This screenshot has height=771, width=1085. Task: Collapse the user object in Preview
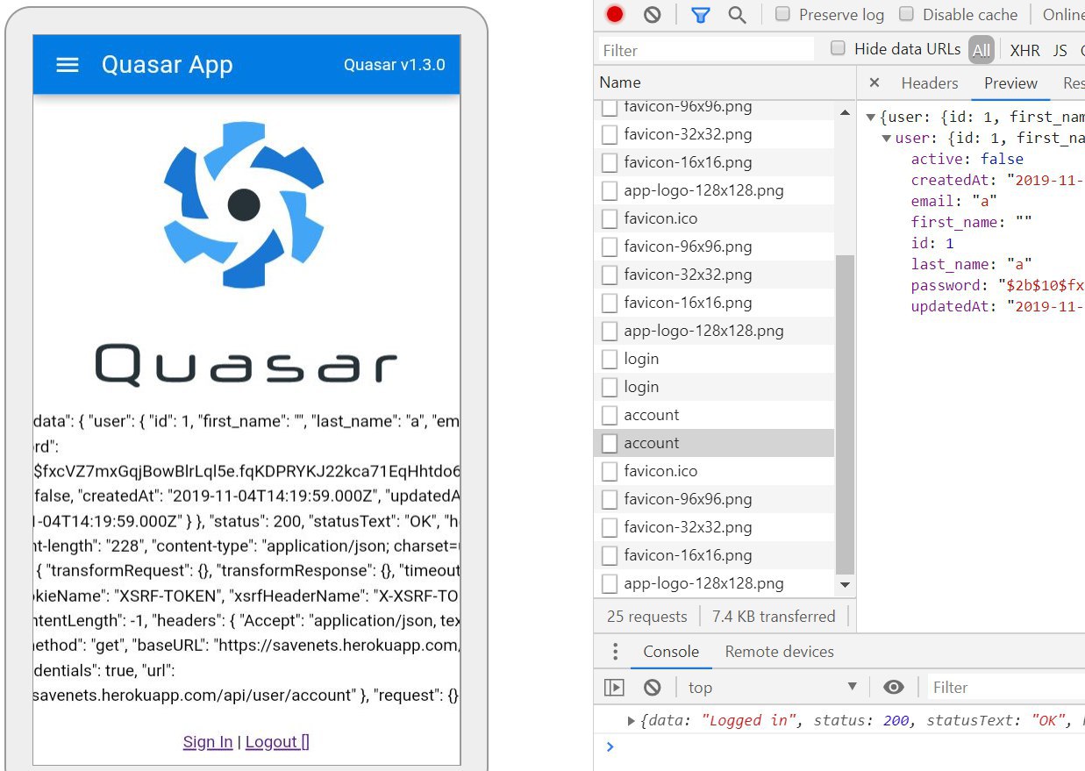click(887, 139)
